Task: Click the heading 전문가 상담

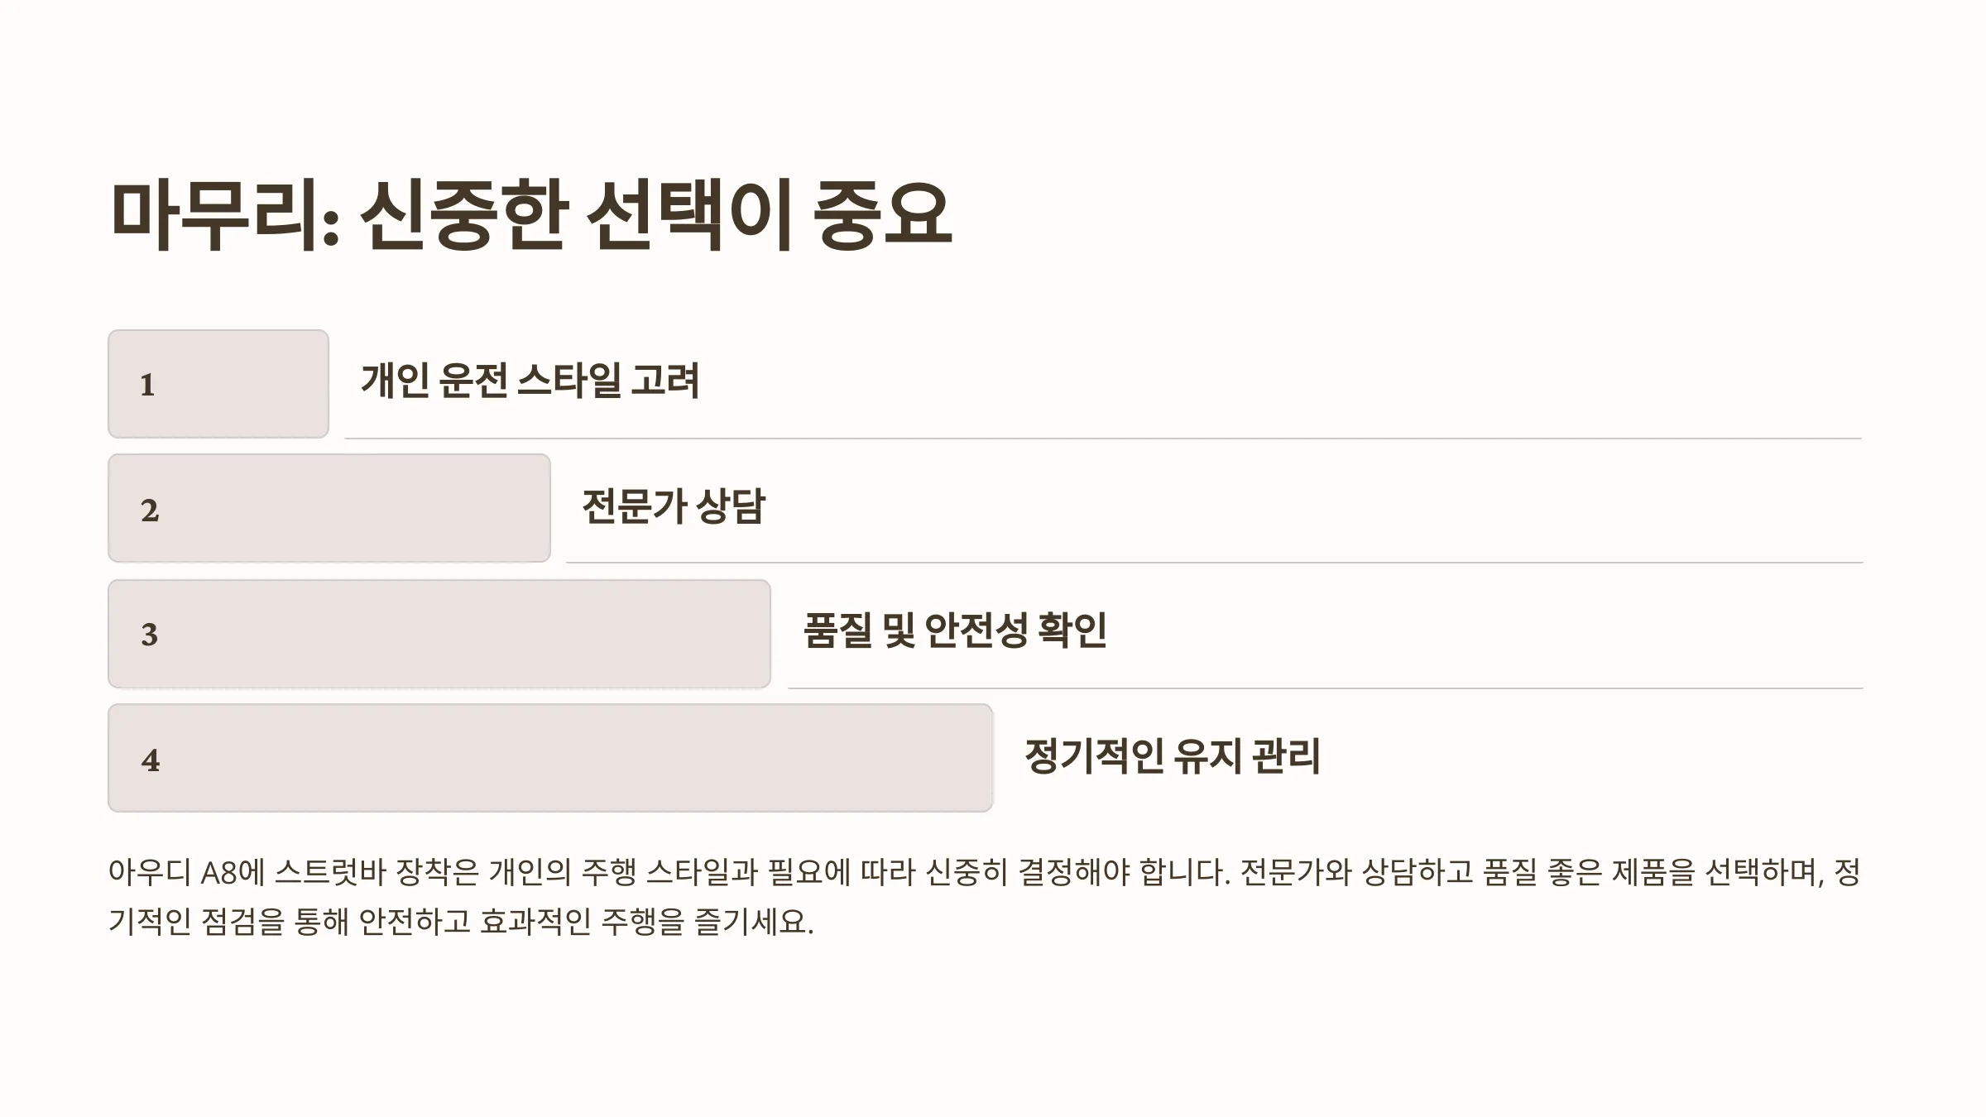Action: pyautogui.click(x=674, y=506)
